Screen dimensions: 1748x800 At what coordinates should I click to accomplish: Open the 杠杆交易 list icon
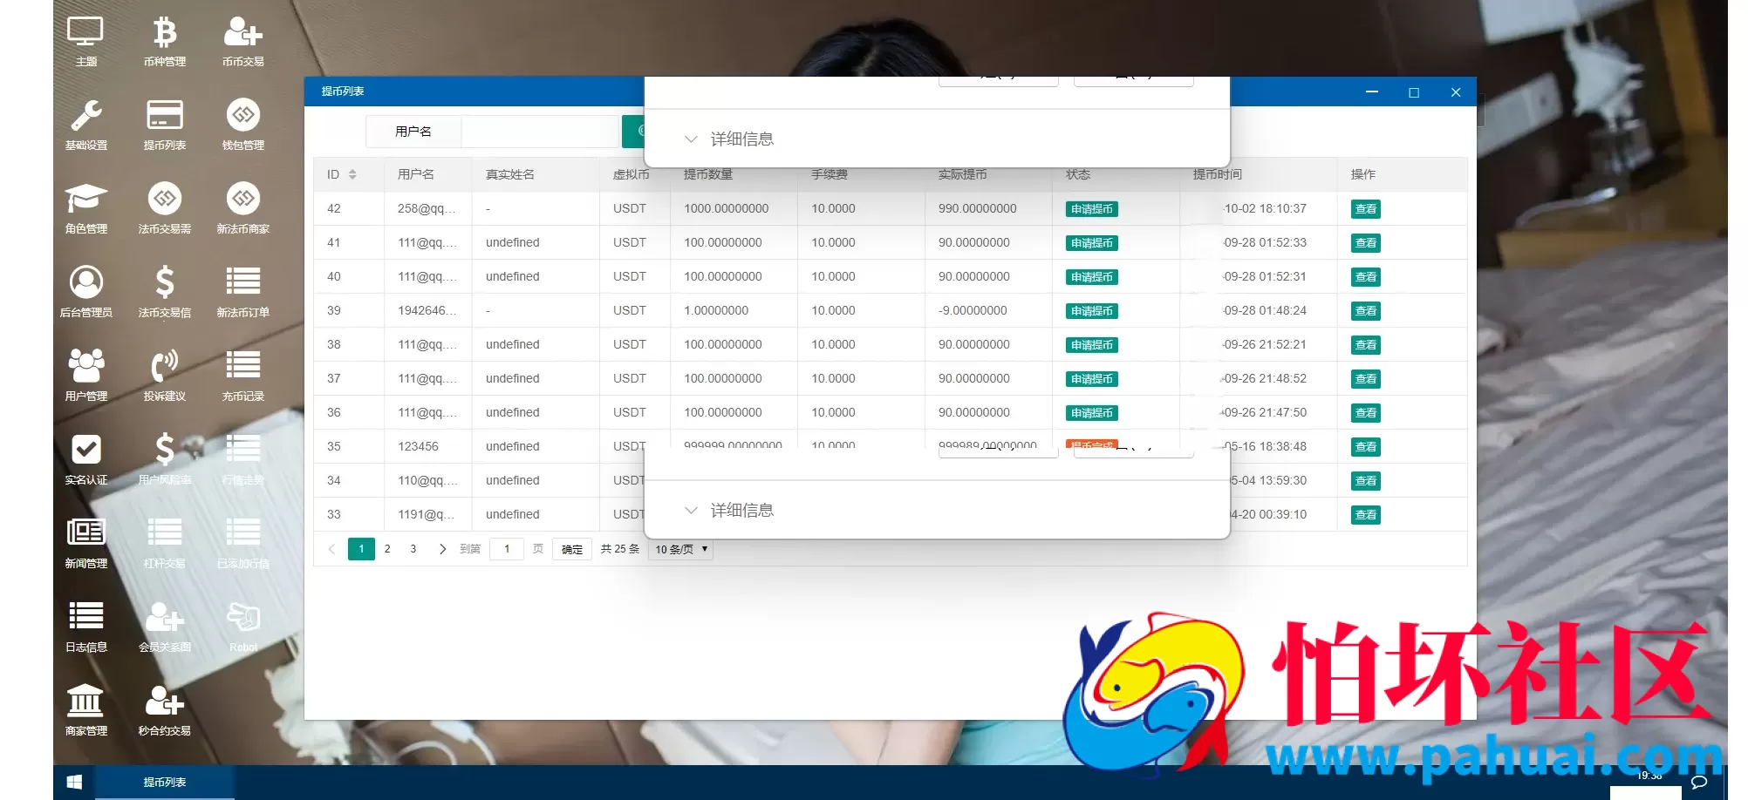(164, 544)
